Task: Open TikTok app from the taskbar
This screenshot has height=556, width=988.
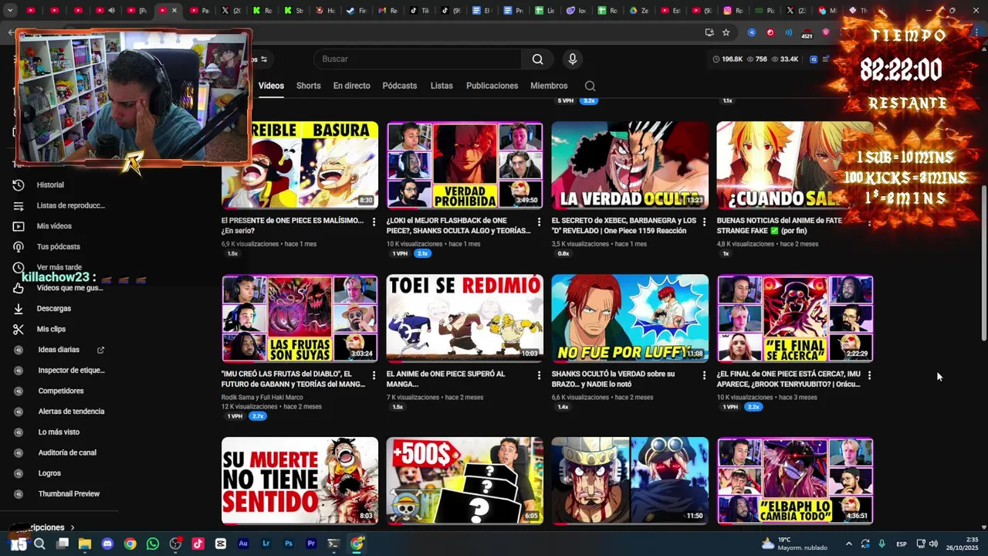Action: click(198, 544)
